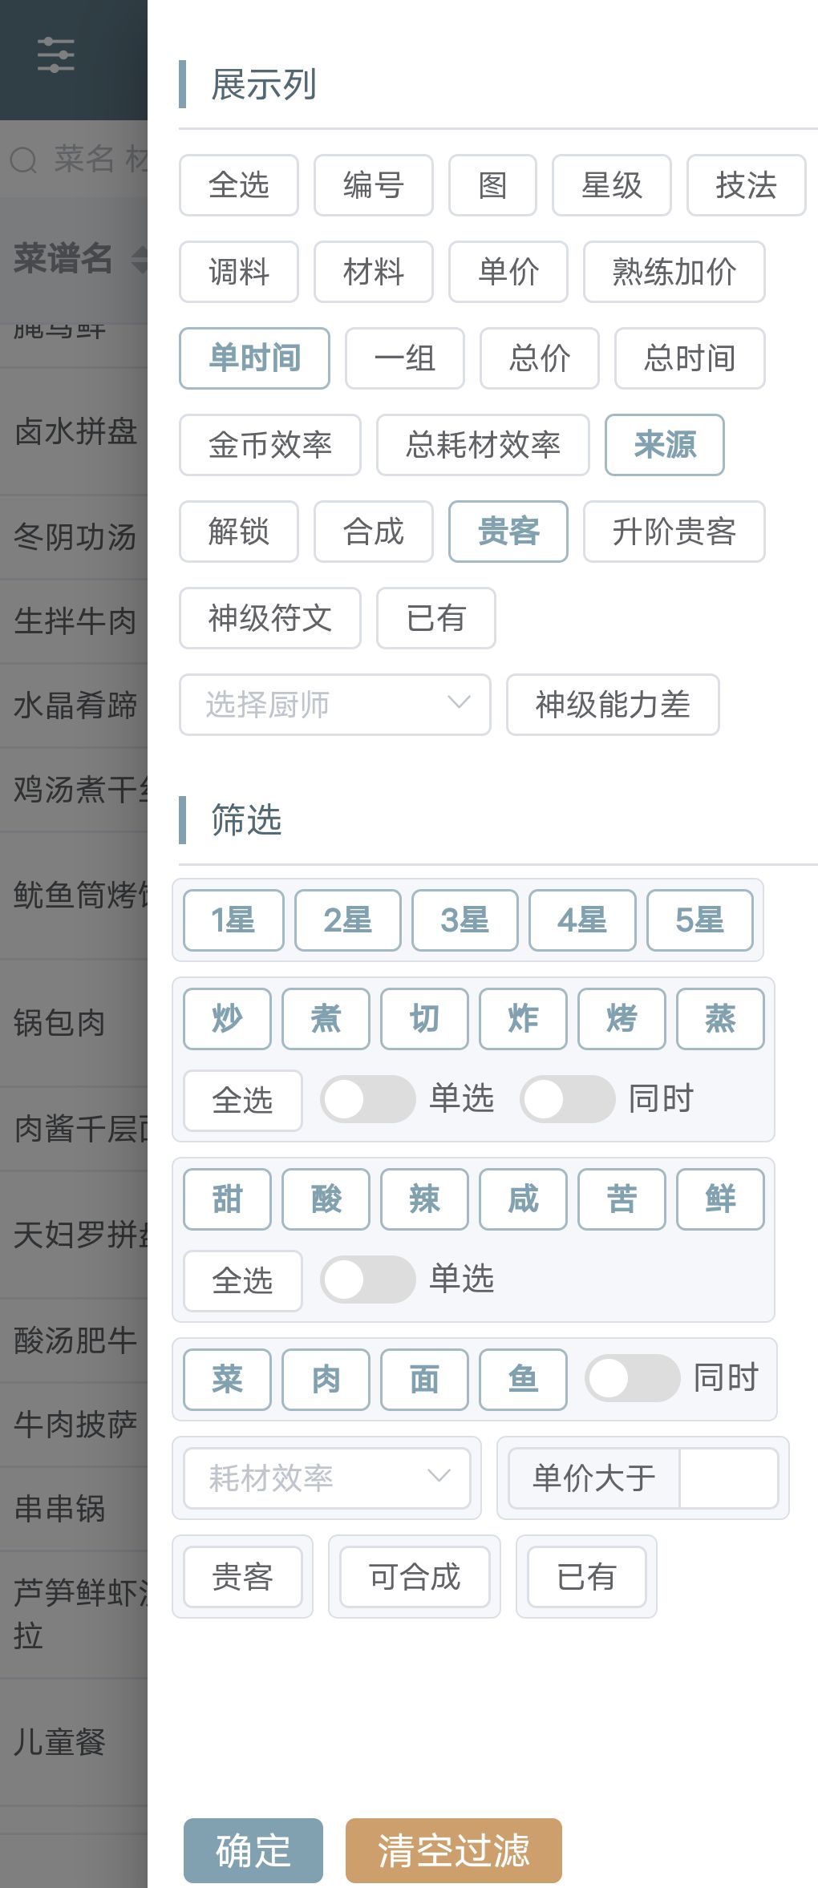Viewport: 818px width, 1888px height.
Task: Toggle the 单选 switch for cooking techniques
Action: (x=368, y=1098)
